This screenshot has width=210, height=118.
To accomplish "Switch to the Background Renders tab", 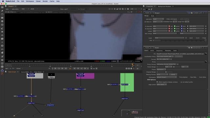I will [x=164, y=7].
